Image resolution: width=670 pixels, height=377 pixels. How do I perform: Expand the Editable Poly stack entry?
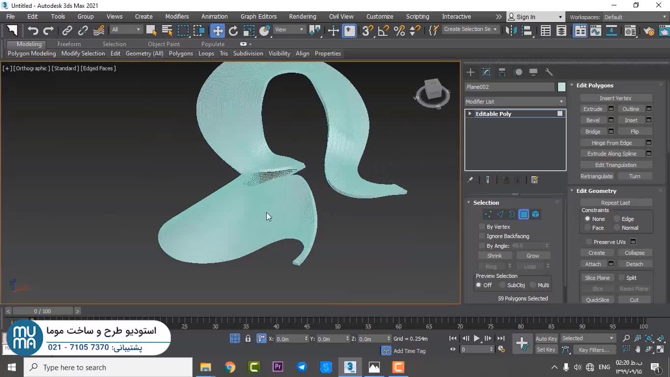point(470,114)
